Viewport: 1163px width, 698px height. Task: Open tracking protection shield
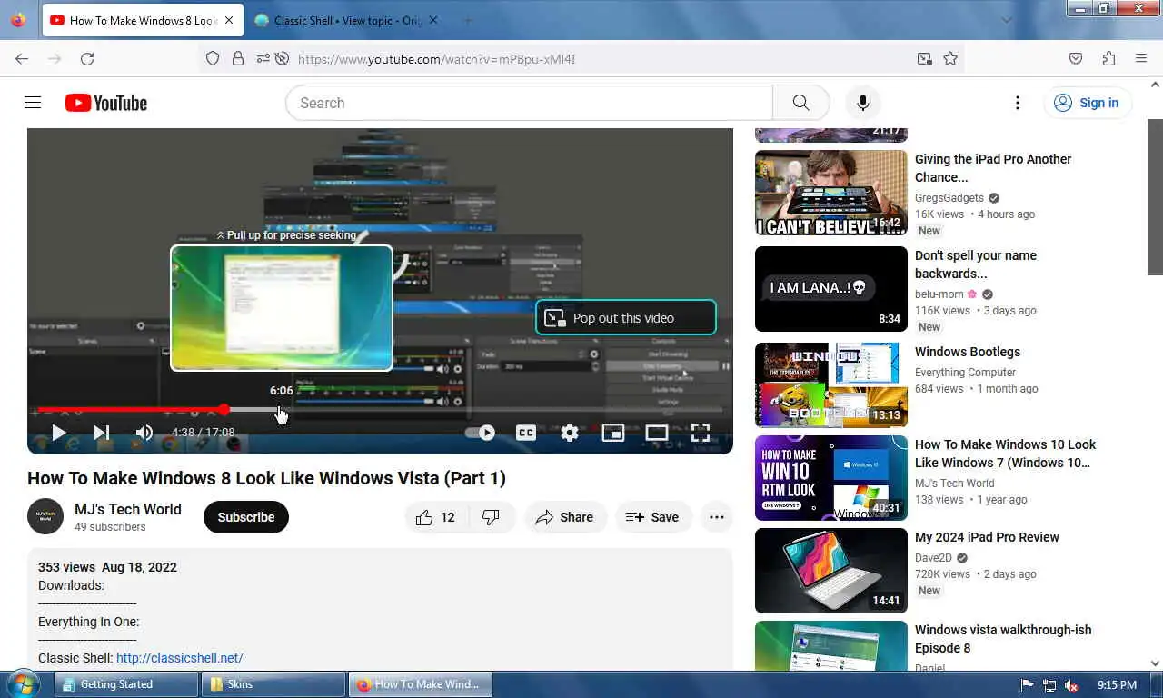click(x=213, y=58)
